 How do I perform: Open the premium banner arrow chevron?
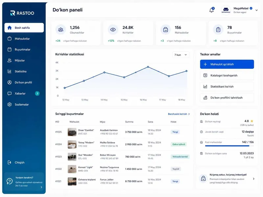pos(253,179)
